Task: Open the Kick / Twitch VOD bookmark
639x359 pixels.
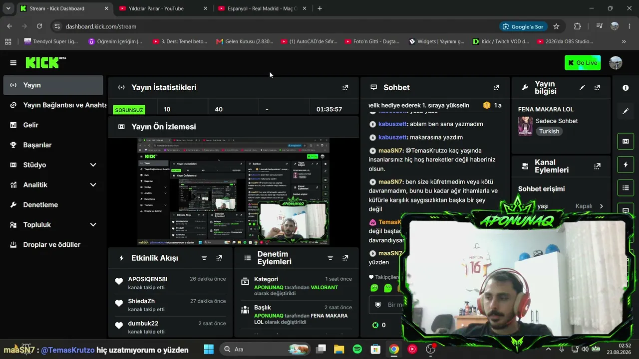Action: click(x=501, y=41)
